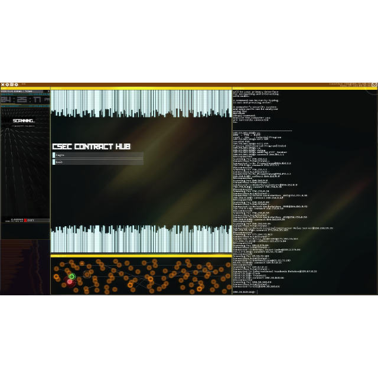378x378 pixels.
Task: Select the green-ringed node on network map
Action: pos(71,276)
